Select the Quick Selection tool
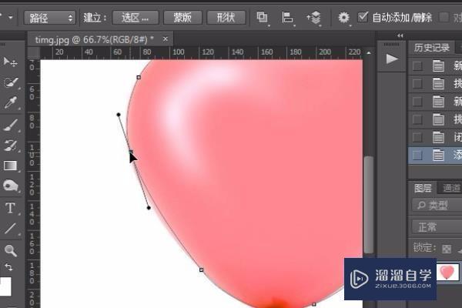The height and width of the screenshot is (308, 462). click(x=11, y=82)
